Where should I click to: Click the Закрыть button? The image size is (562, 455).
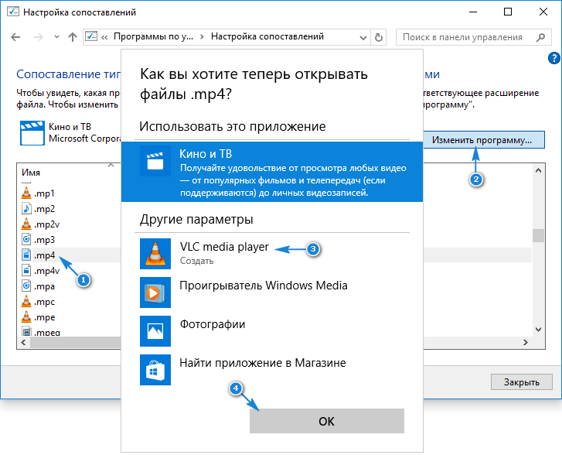pyautogui.click(x=522, y=381)
